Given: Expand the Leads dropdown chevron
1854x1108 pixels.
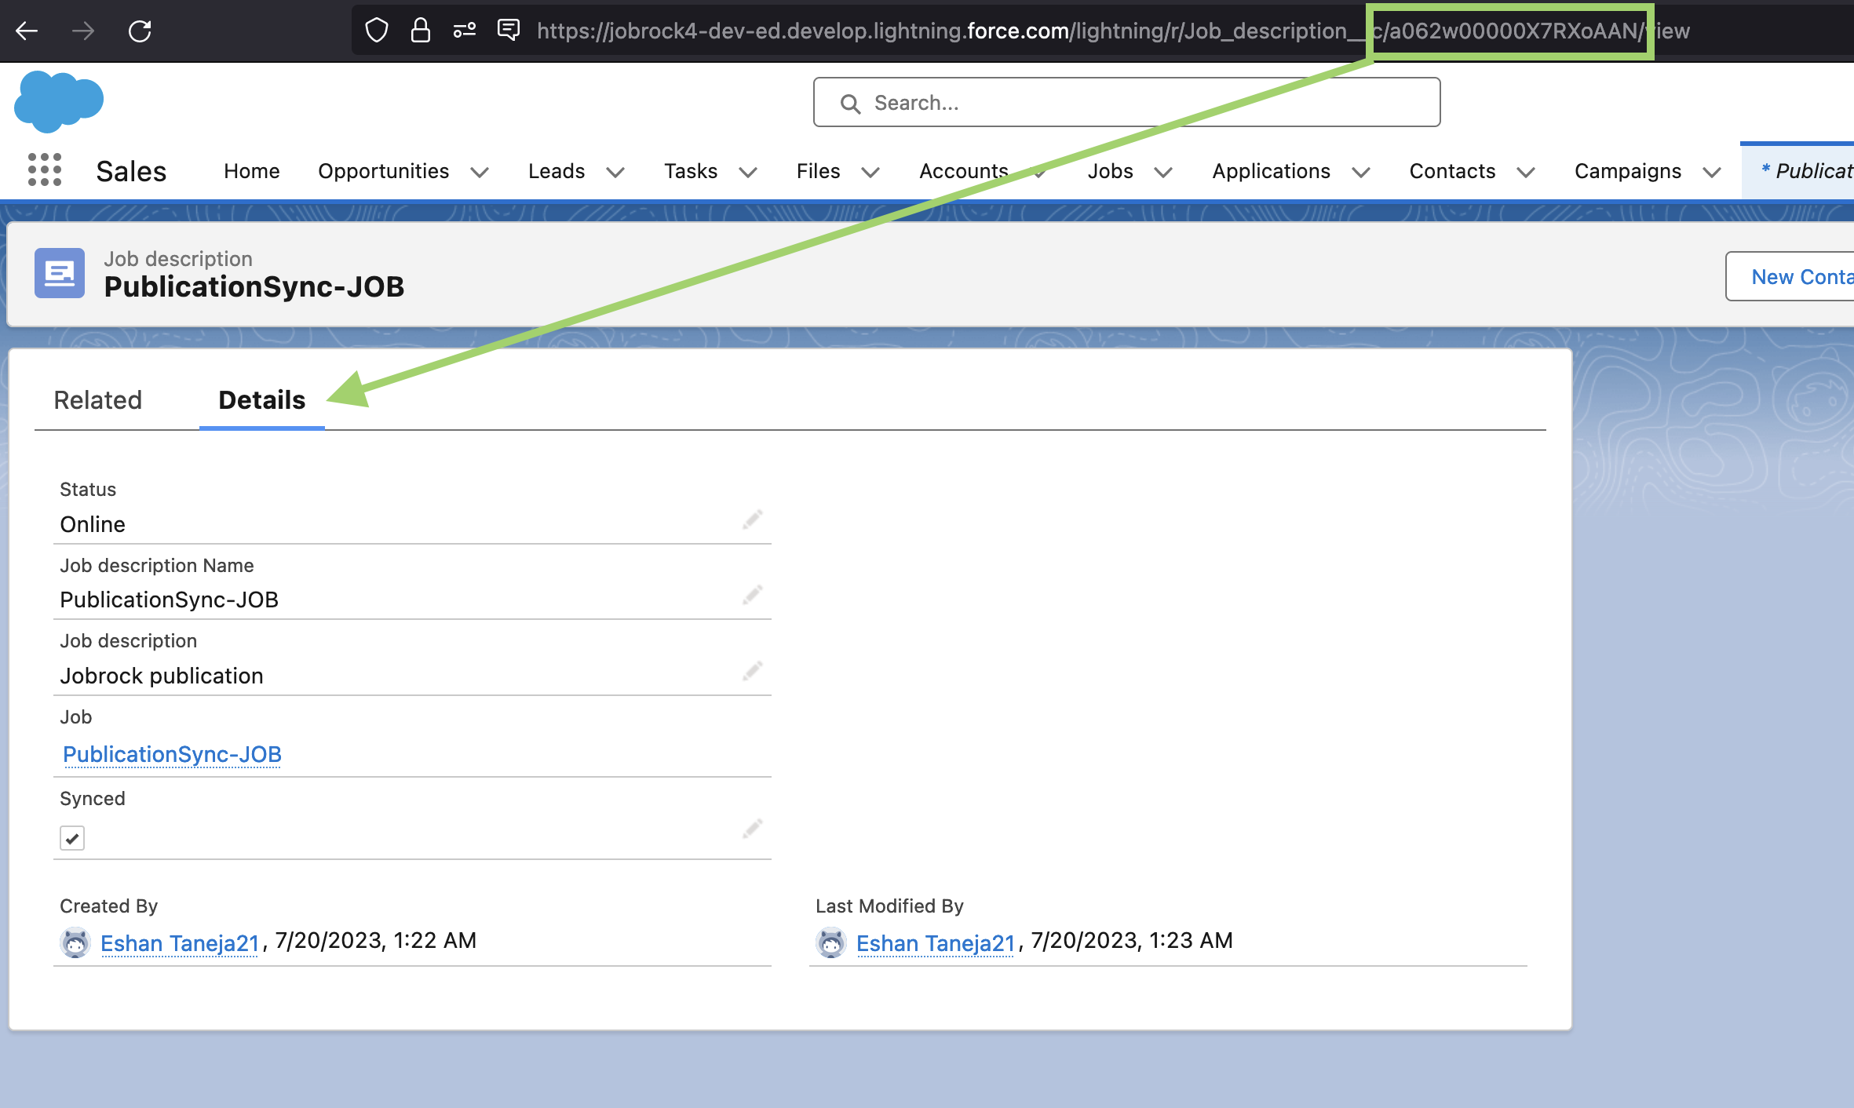Looking at the screenshot, I should (x=615, y=172).
